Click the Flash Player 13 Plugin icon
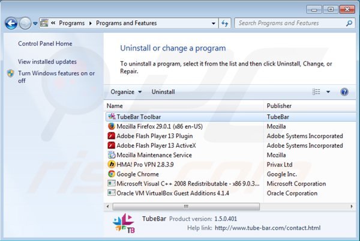 click(112, 136)
